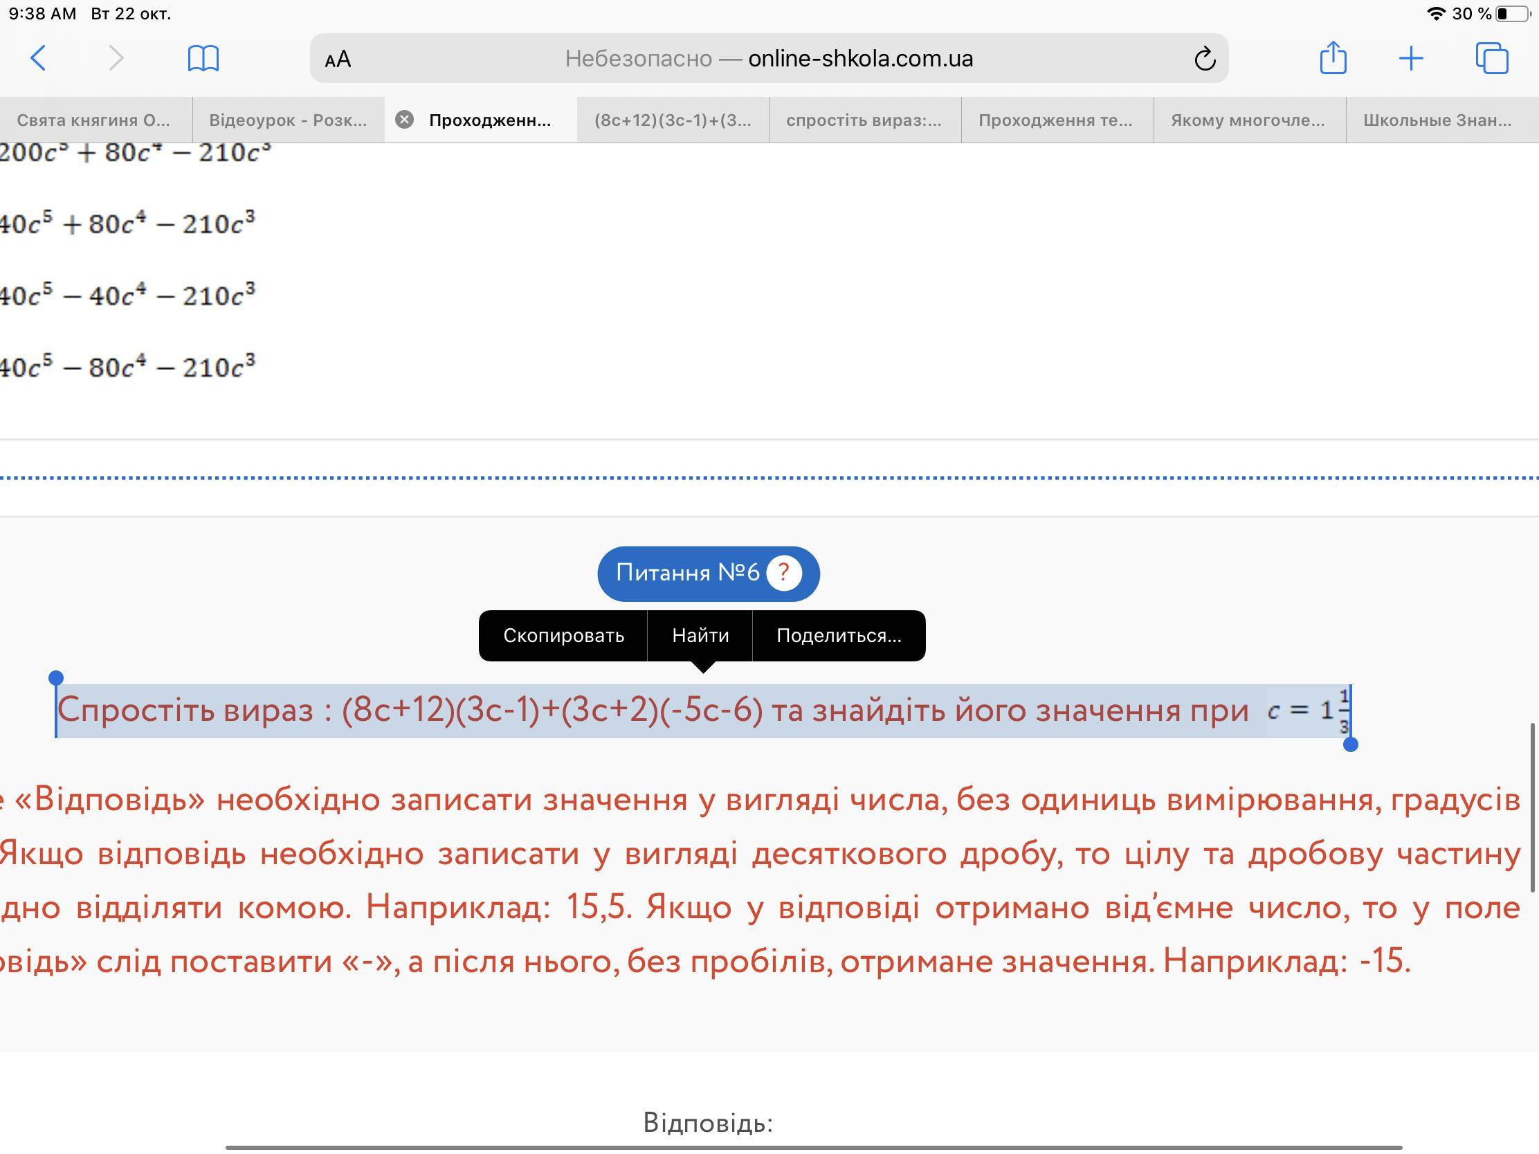Image resolution: width=1539 pixels, height=1154 pixels.
Task: Choose Найти in the context menu
Action: coord(700,635)
